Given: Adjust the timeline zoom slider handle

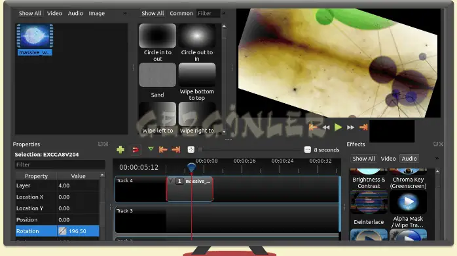Looking at the screenshot, I should point(200,150).
